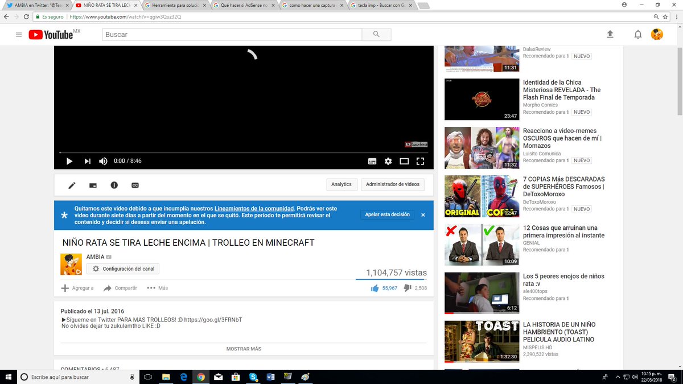Open Chrome three-dot menu

pos(676,17)
